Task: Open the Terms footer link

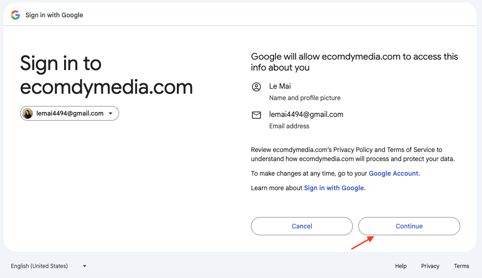Action: tap(461, 266)
